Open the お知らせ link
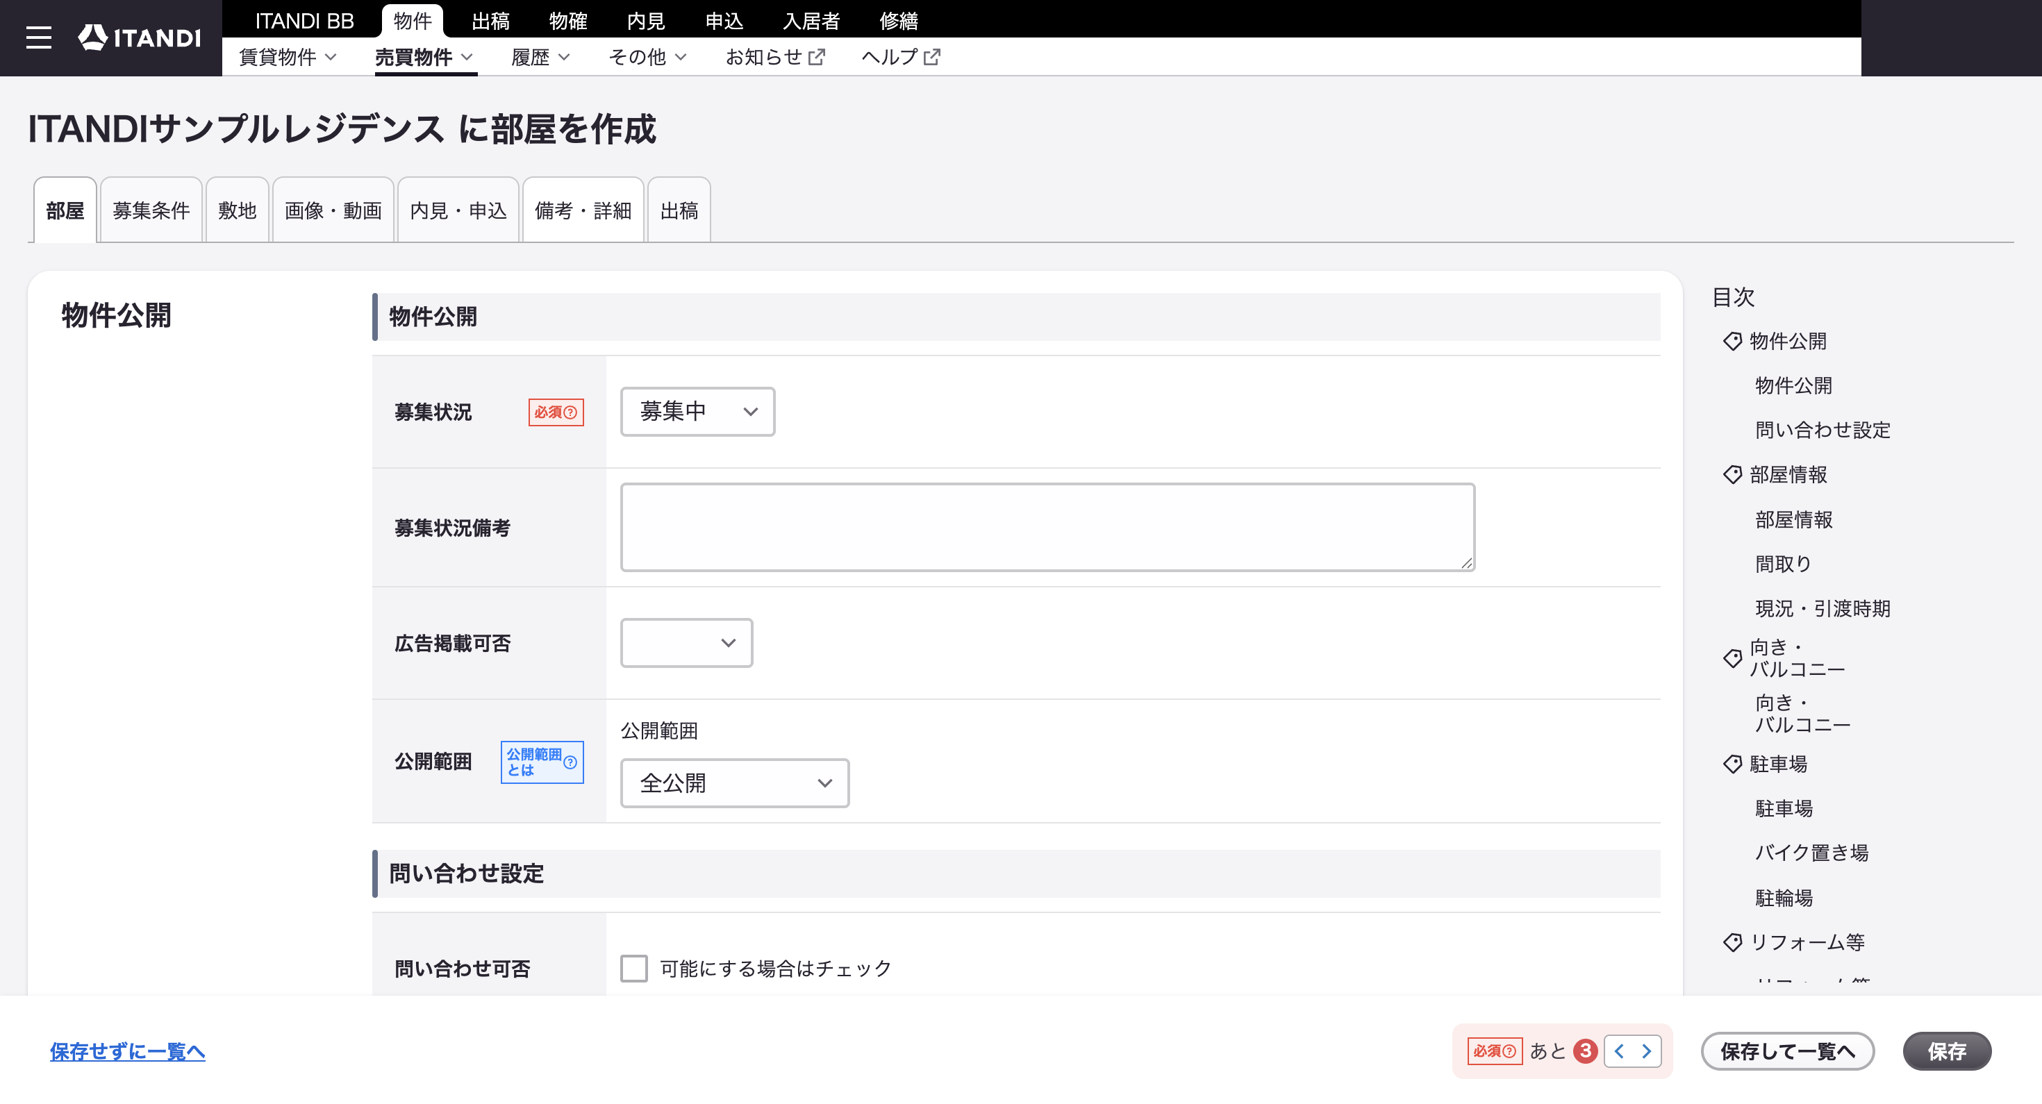Viewport: 2042px width, 1104px height. click(x=775, y=57)
